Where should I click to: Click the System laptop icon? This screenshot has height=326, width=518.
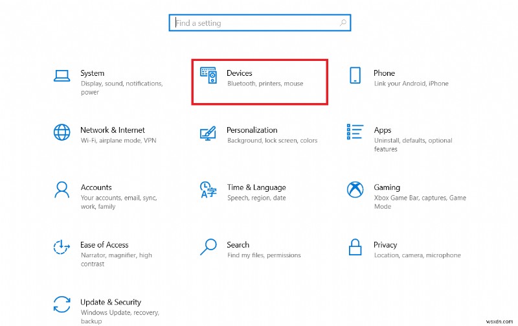click(62, 76)
